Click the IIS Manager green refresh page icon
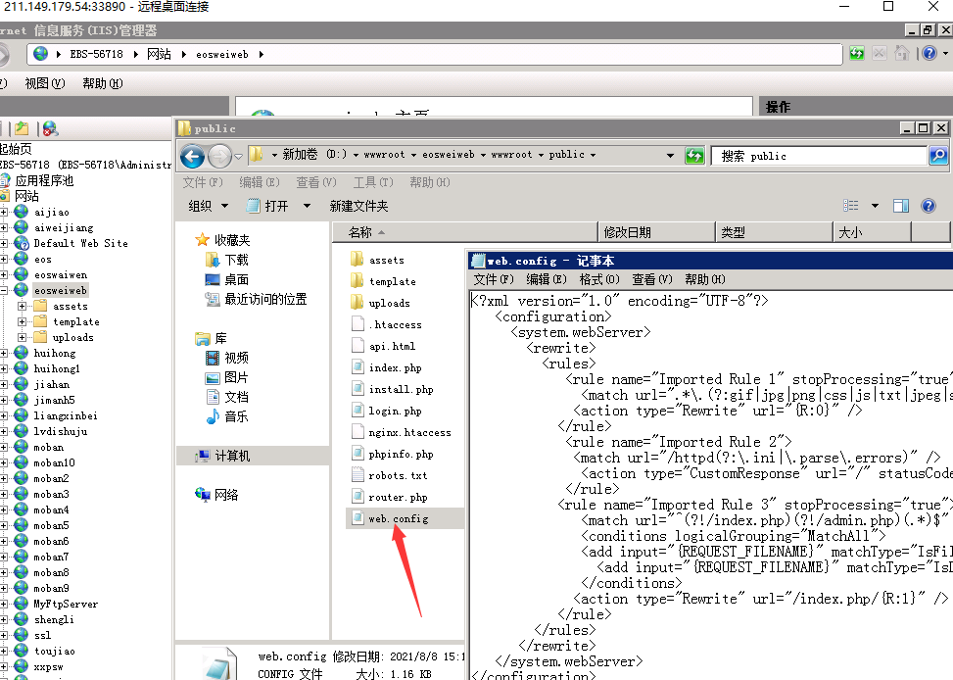The height and width of the screenshot is (680, 953). (857, 54)
